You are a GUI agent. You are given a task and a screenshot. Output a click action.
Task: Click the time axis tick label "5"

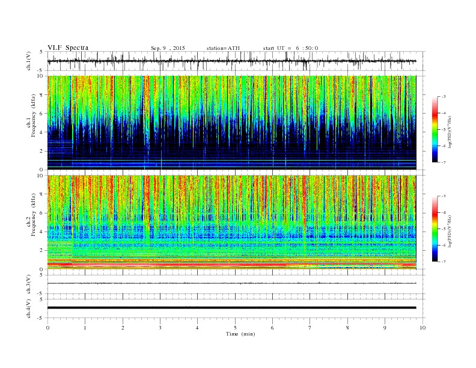[235, 328]
